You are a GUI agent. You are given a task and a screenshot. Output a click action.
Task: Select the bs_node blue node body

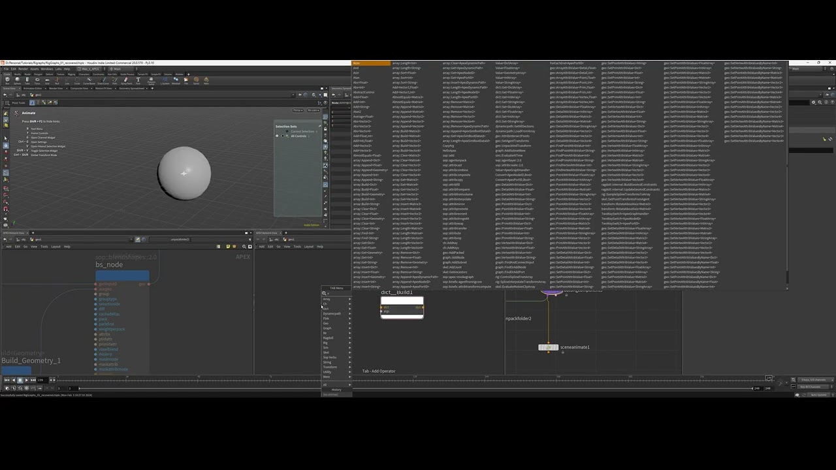[122, 275]
